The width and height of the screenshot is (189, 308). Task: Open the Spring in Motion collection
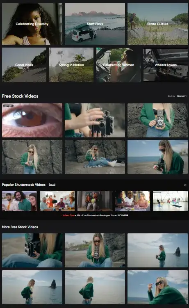71,65
